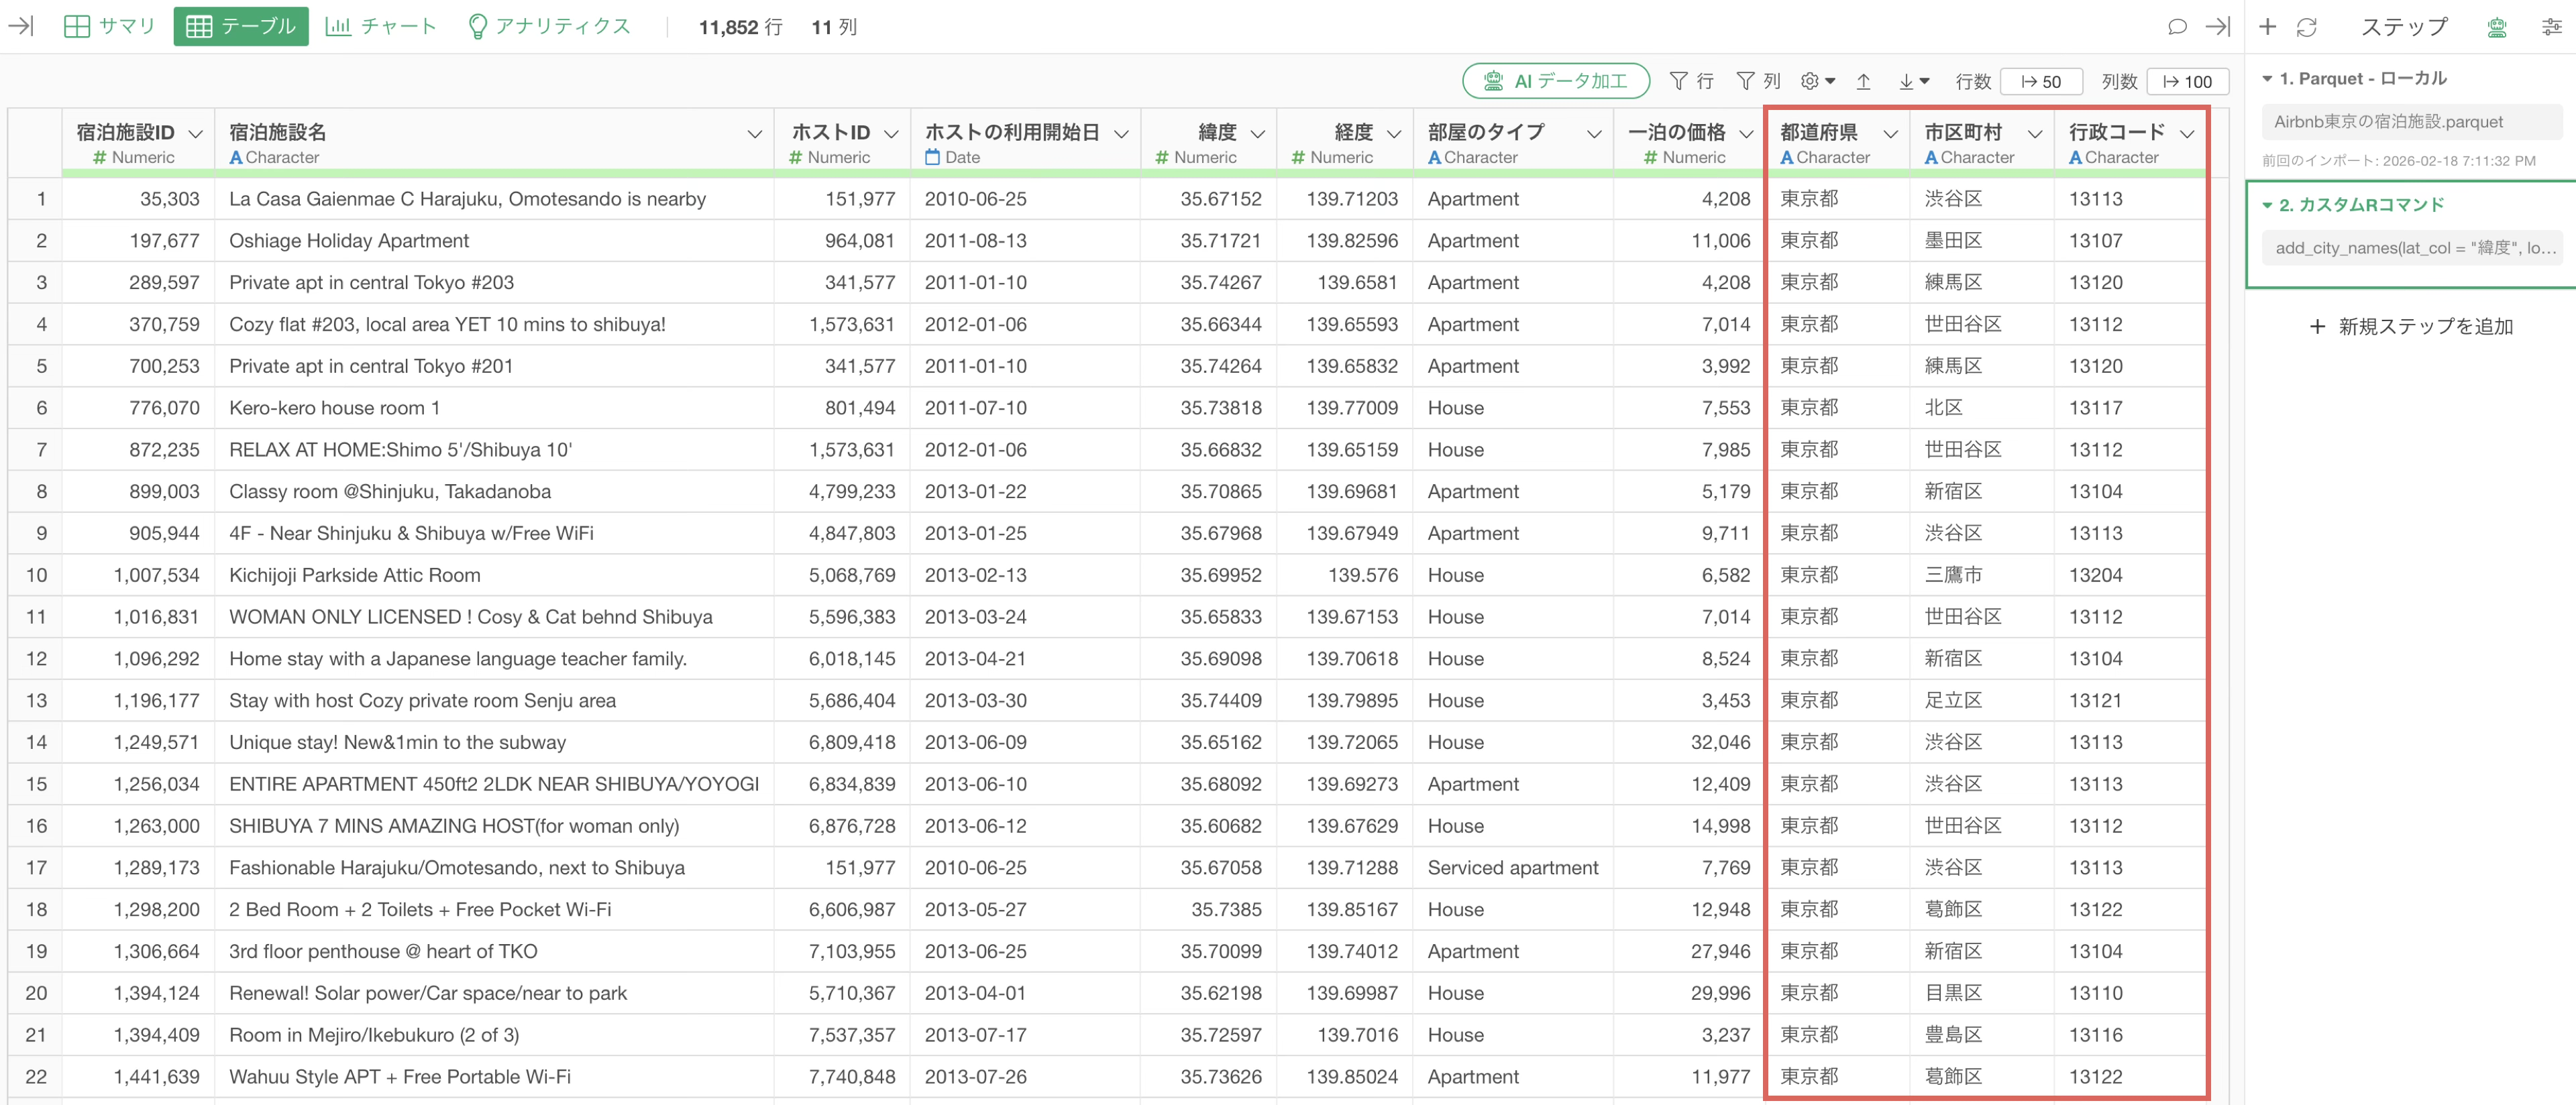
Task: Click the row count field showing 50
Action: [x=2041, y=81]
